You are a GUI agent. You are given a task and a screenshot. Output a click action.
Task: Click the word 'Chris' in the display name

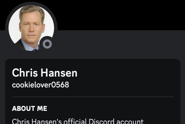pos(25,73)
